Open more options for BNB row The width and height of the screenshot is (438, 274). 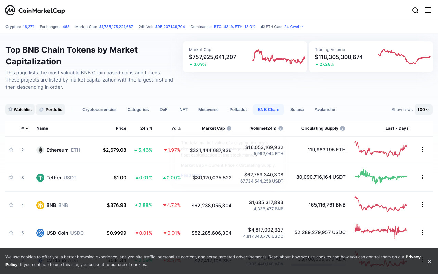pos(422,204)
